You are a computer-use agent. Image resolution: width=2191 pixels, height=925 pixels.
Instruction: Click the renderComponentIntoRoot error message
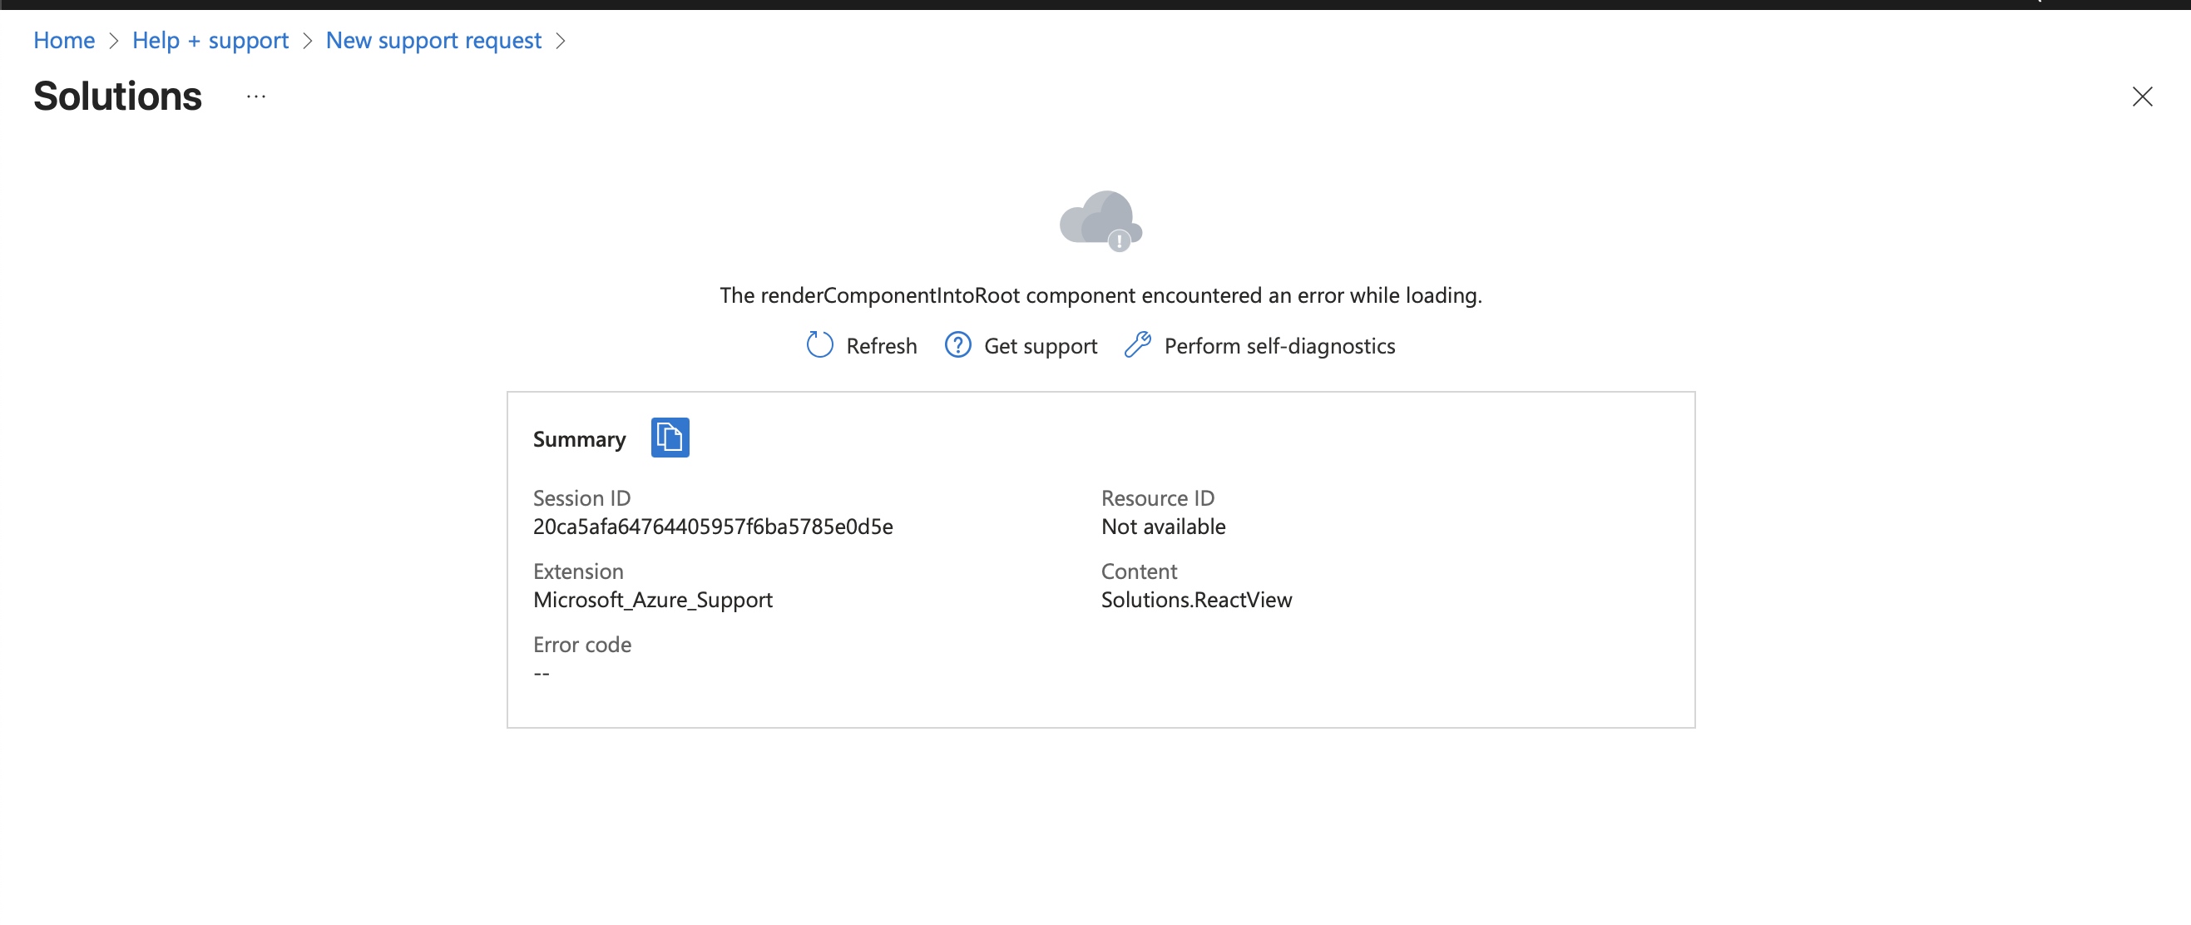[x=1100, y=295]
